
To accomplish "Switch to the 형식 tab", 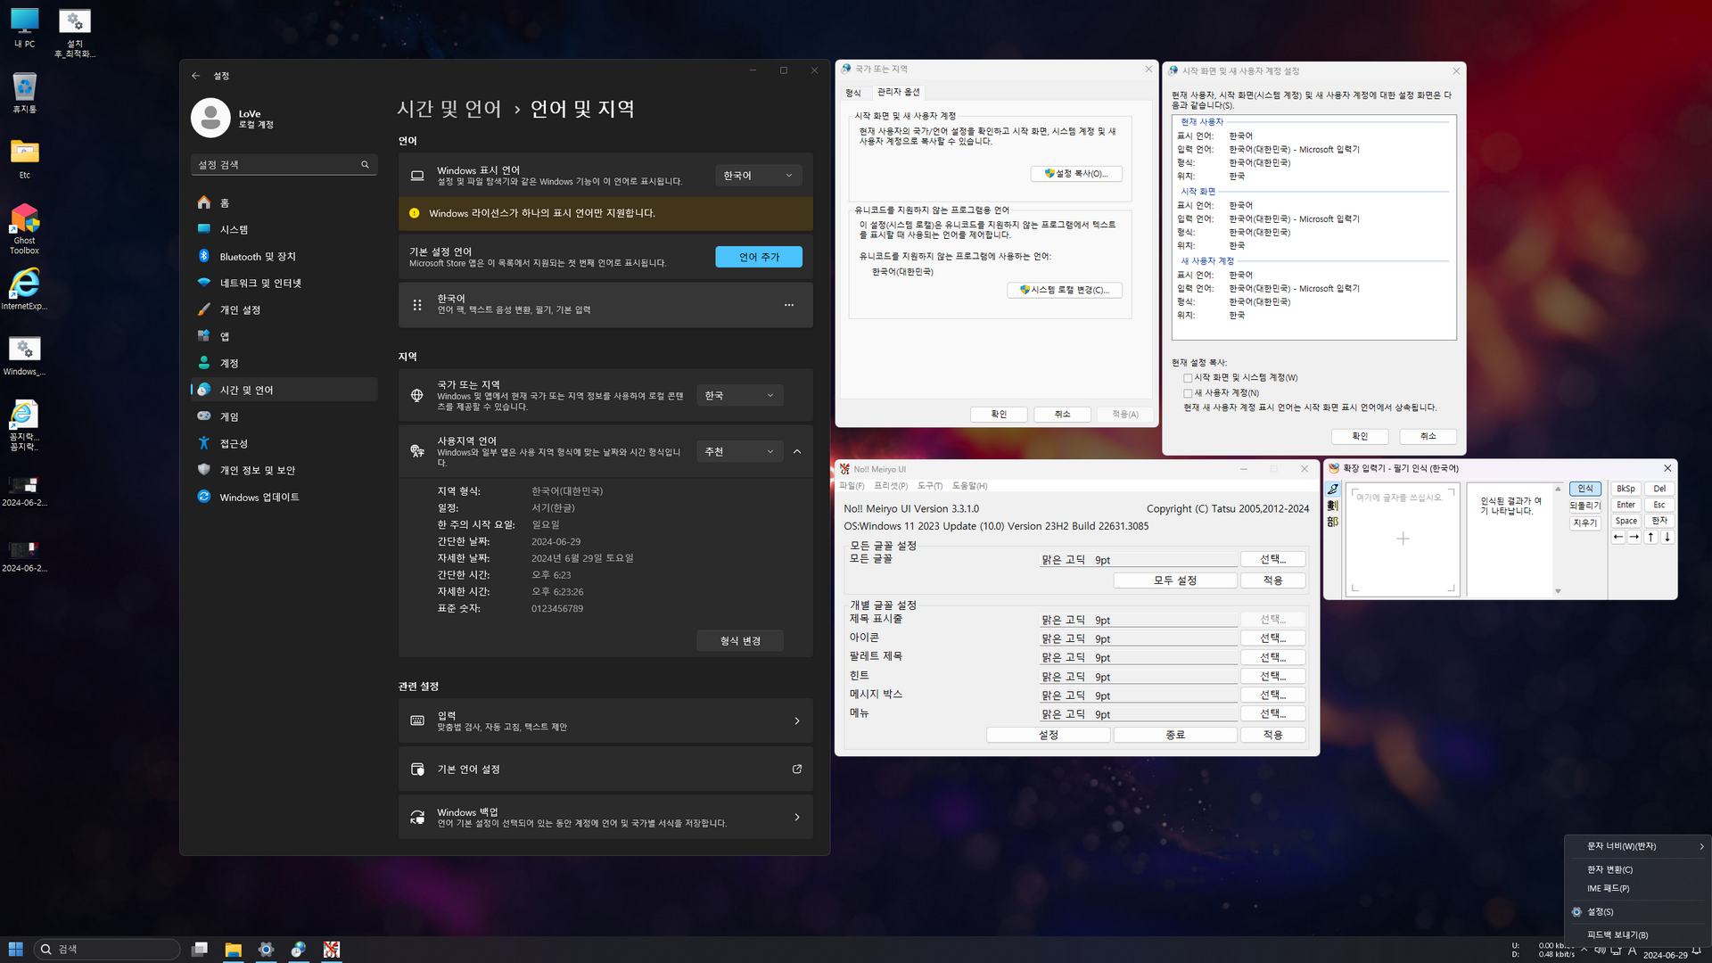I will click(x=853, y=93).
